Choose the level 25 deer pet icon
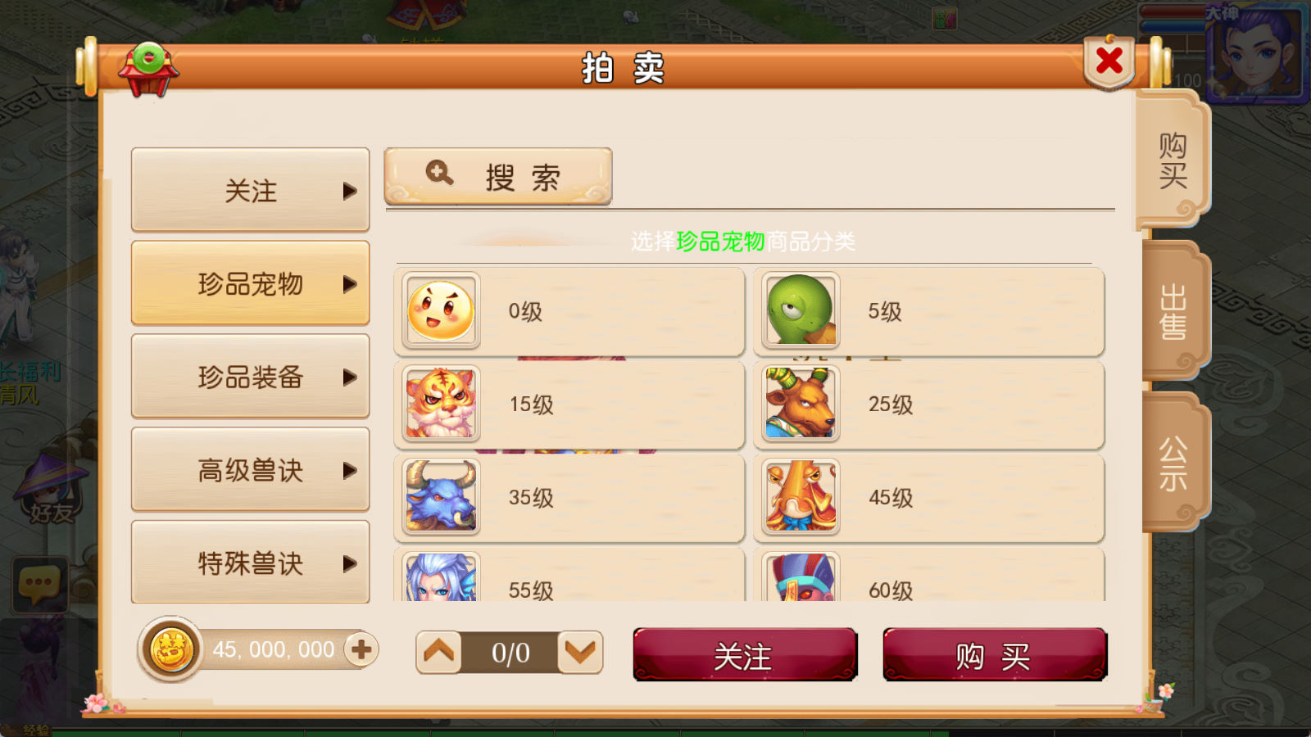 (x=801, y=404)
